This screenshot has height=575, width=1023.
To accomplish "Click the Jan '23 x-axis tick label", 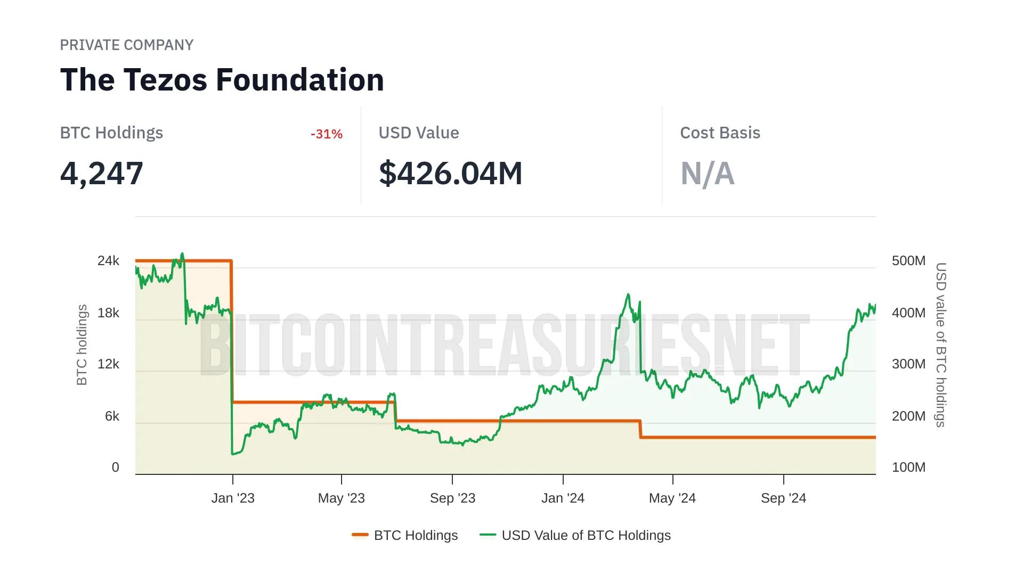I will pos(233,498).
